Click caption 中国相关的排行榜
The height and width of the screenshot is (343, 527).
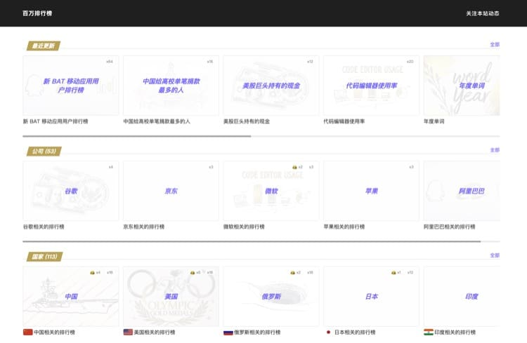click(54, 332)
